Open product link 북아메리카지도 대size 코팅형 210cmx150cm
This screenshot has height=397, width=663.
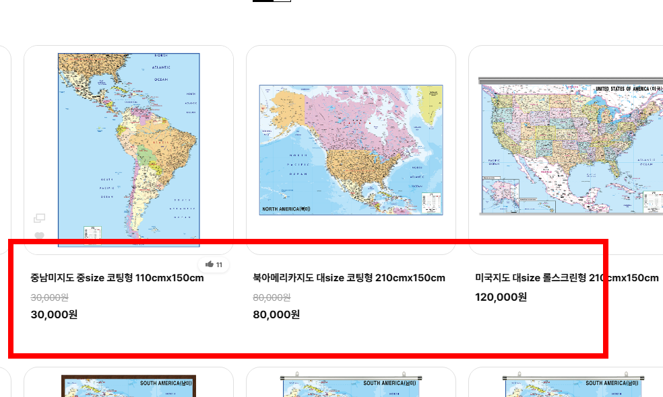pos(349,278)
